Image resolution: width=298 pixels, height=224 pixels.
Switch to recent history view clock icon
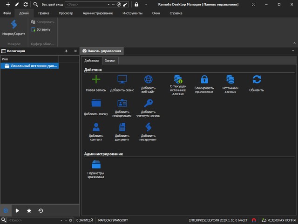pyautogui.click(x=41, y=210)
